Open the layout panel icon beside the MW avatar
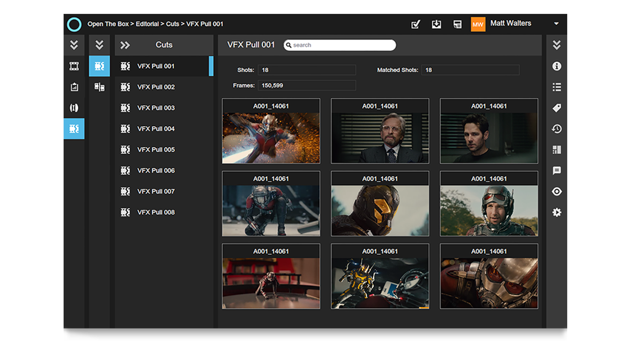Image resolution: width=626 pixels, height=346 pixels. click(x=458, y=25)
